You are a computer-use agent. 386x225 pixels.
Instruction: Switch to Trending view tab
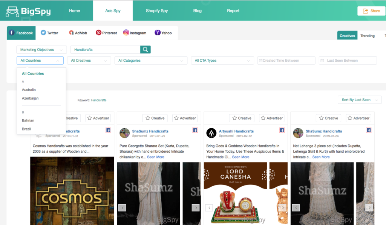(x=367, y=36)
